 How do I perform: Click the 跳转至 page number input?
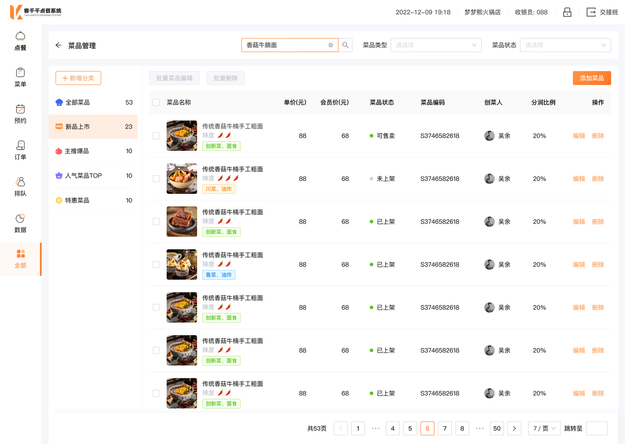[x=597, y=428]
